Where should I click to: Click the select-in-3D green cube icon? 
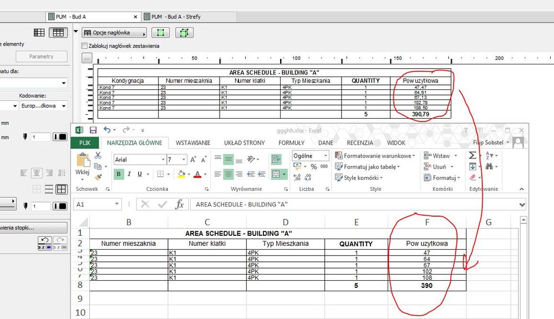184,33
